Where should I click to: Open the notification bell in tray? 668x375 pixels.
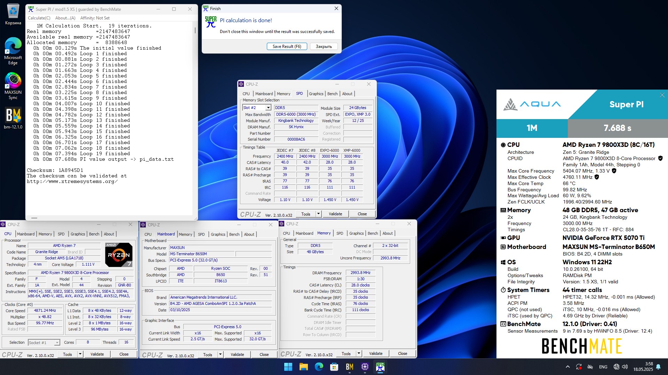[x=658, y=367]
